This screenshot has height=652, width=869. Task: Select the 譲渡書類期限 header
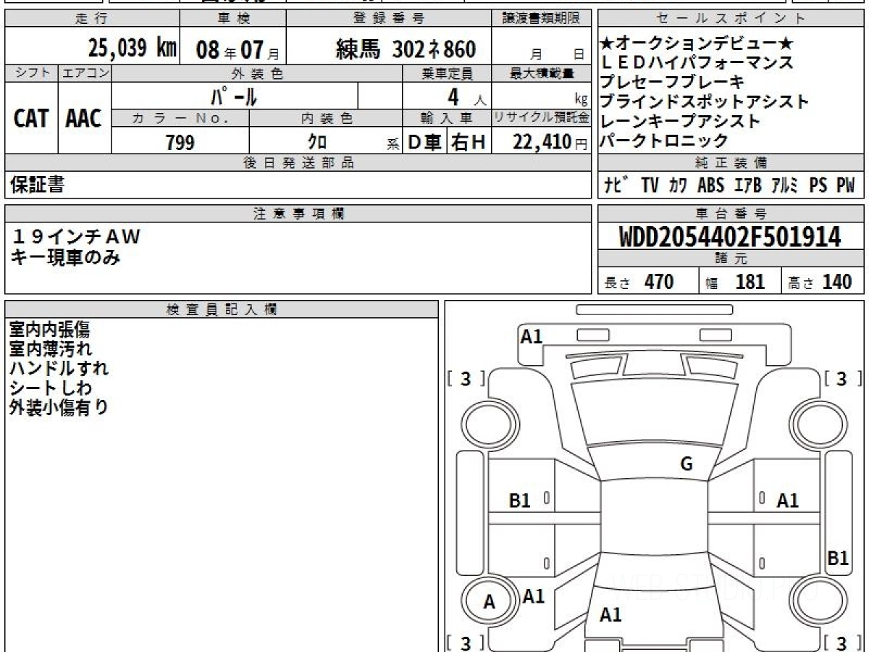click(x=541, y=19)
